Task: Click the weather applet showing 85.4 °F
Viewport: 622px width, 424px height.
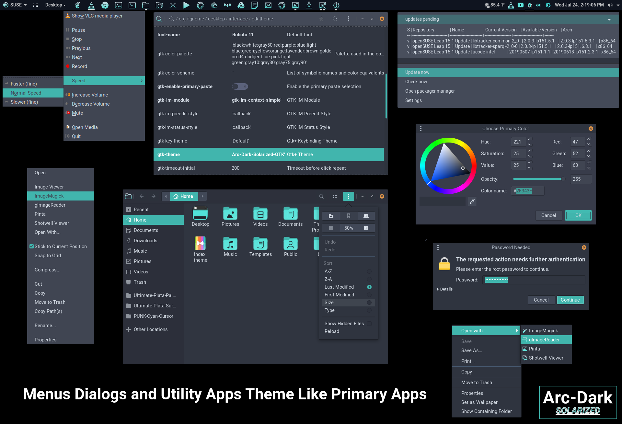Action: pyautogui.click(x=495, y=5)
